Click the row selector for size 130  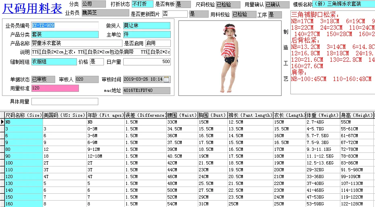[x=2, y=183]
